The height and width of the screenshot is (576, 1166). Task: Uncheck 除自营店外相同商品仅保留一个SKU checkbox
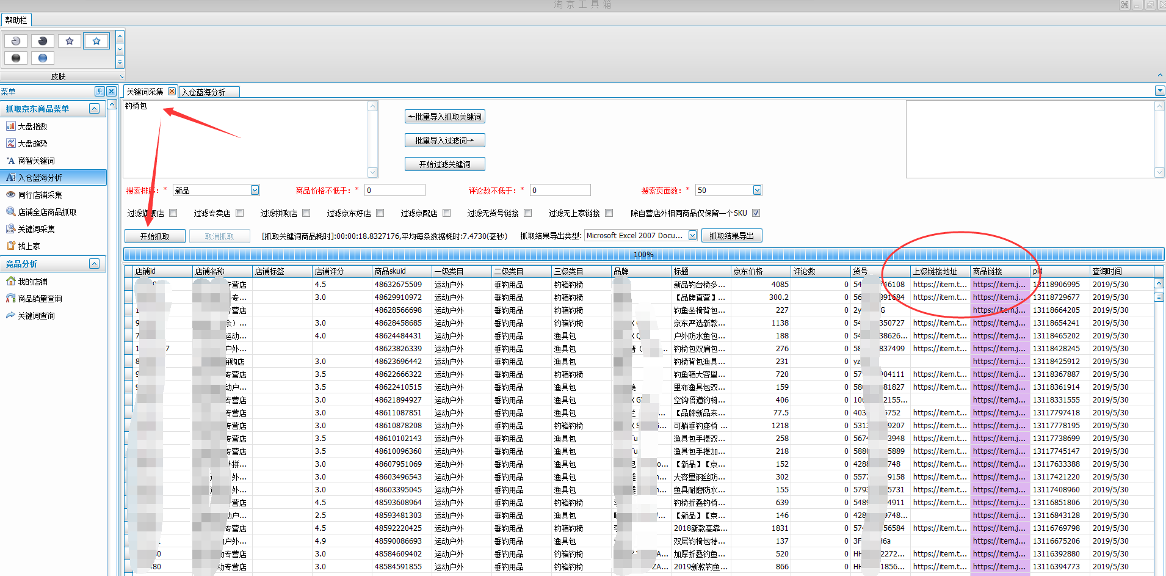pos(756,213)
